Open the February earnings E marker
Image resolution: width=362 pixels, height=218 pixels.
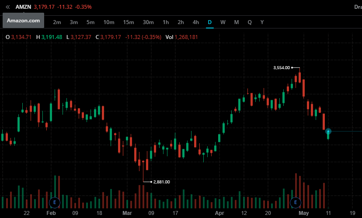[55, 203]
